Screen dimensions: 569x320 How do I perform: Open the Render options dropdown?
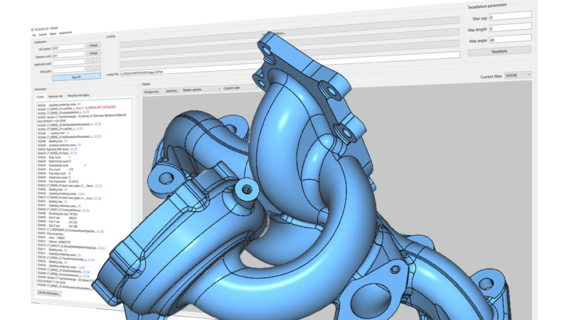pos(201,90)
